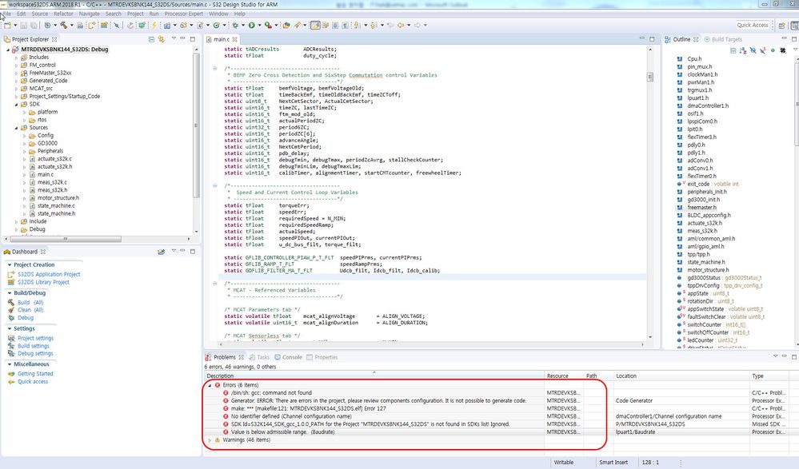Viewport: 799px width, 469px height.
Task: Collapse the Sources folder node
Action: (x=16, y=128)
